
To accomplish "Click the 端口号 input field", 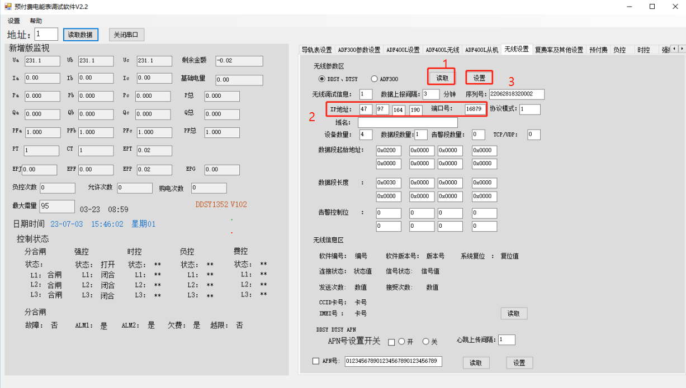I will 475,109.
